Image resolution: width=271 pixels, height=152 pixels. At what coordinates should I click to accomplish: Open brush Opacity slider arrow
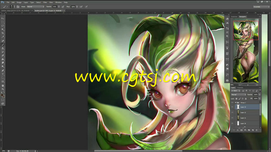tap(59, 7)
